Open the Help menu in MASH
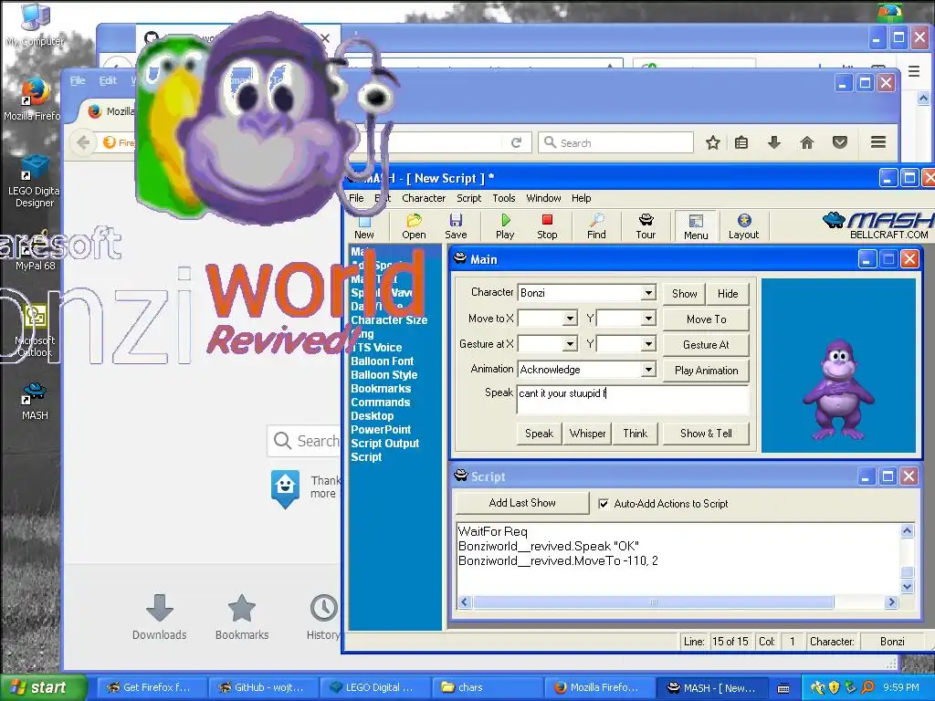935x701 pixels. (x=582, y=198)
